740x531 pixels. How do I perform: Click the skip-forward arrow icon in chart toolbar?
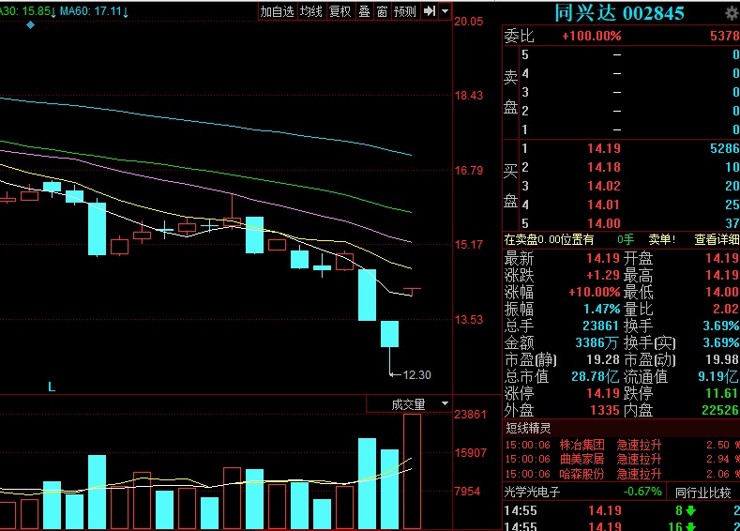point(429,11)
